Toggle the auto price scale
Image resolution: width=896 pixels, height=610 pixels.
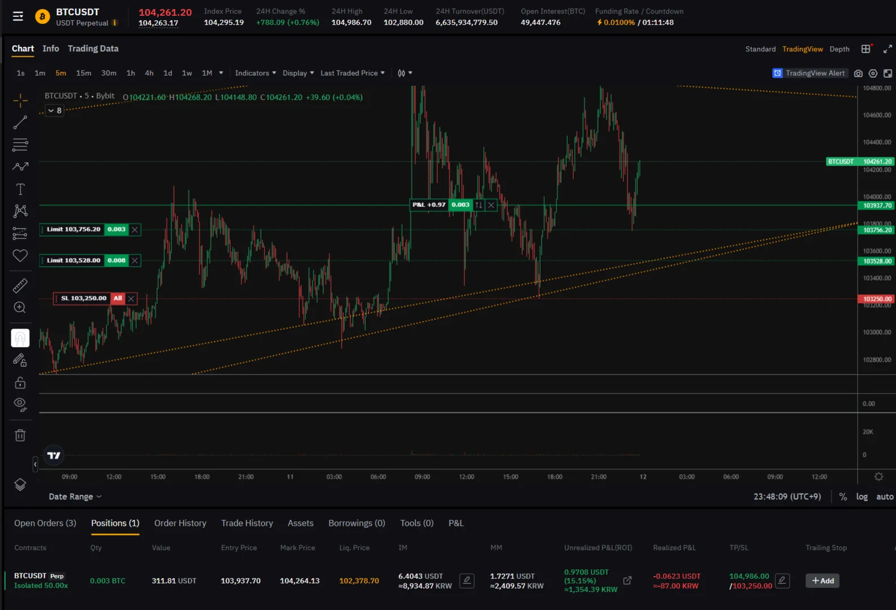click(885, 496)
